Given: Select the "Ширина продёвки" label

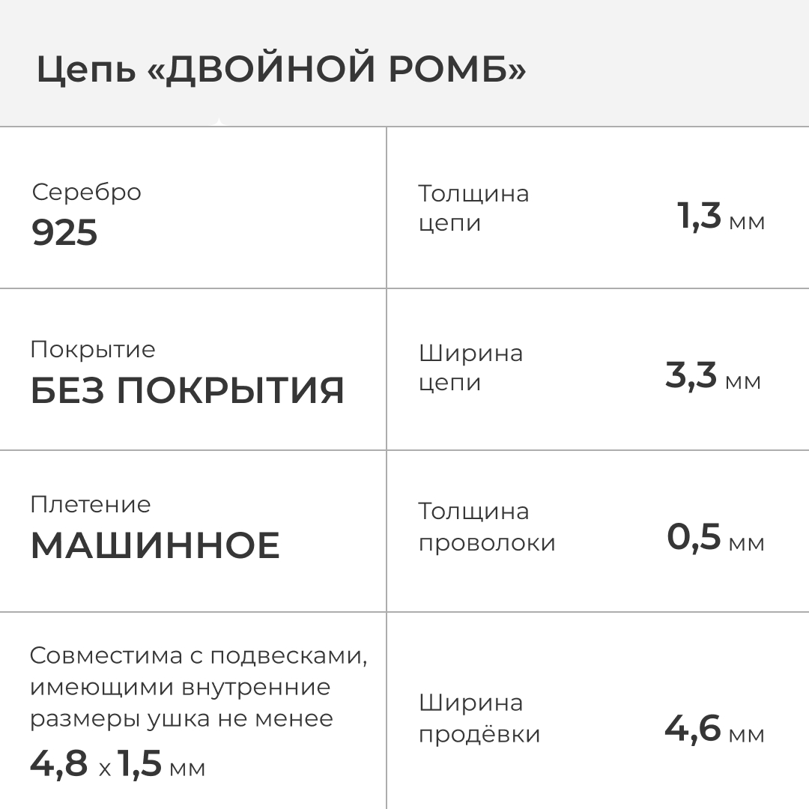Looking at the screenshot, I should tap(479, 718).
